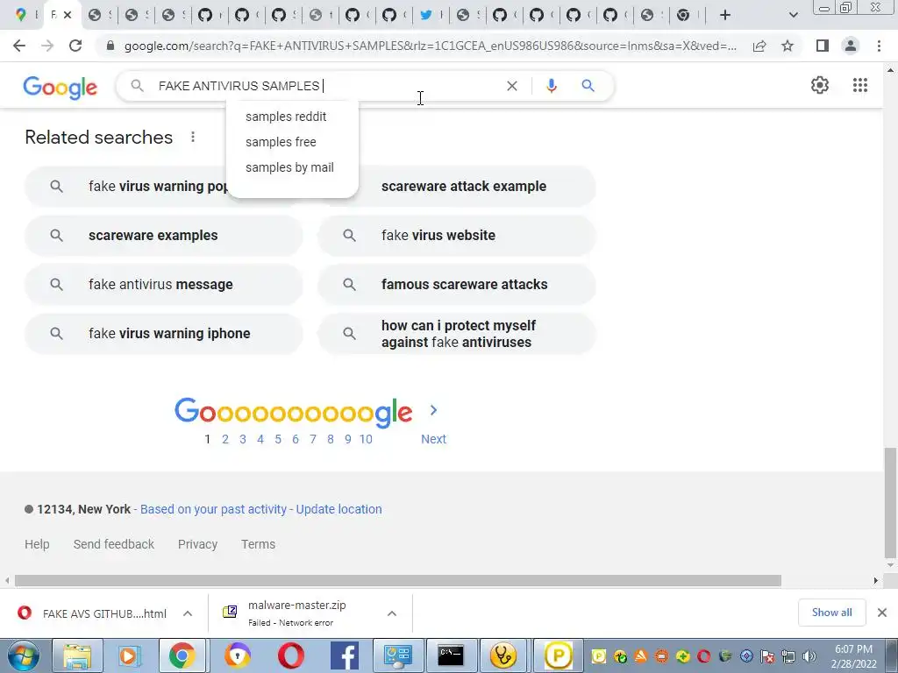Image resolution: width=898 pixels, height=673 pixels.
Task: Click the address bar URL
Action: click(x=430, y=46)
